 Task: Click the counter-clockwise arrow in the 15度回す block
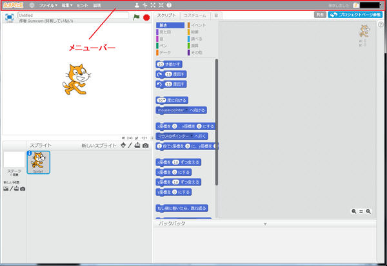tap(160, 84)
